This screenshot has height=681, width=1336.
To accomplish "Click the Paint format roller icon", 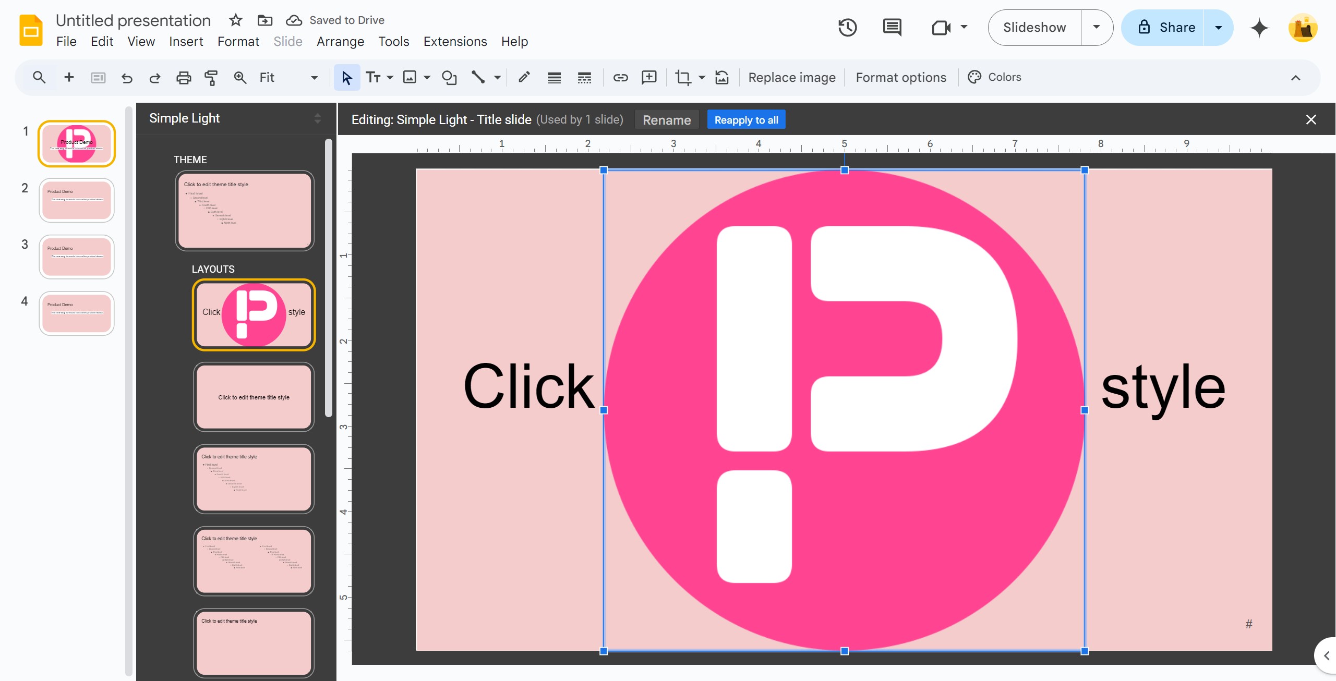I will coord(211,78).
